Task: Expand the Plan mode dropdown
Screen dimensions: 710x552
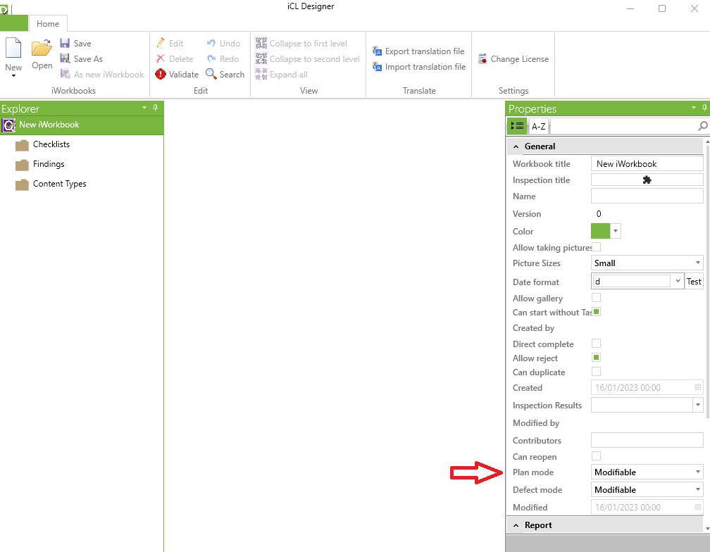Action: coord(697,472)
